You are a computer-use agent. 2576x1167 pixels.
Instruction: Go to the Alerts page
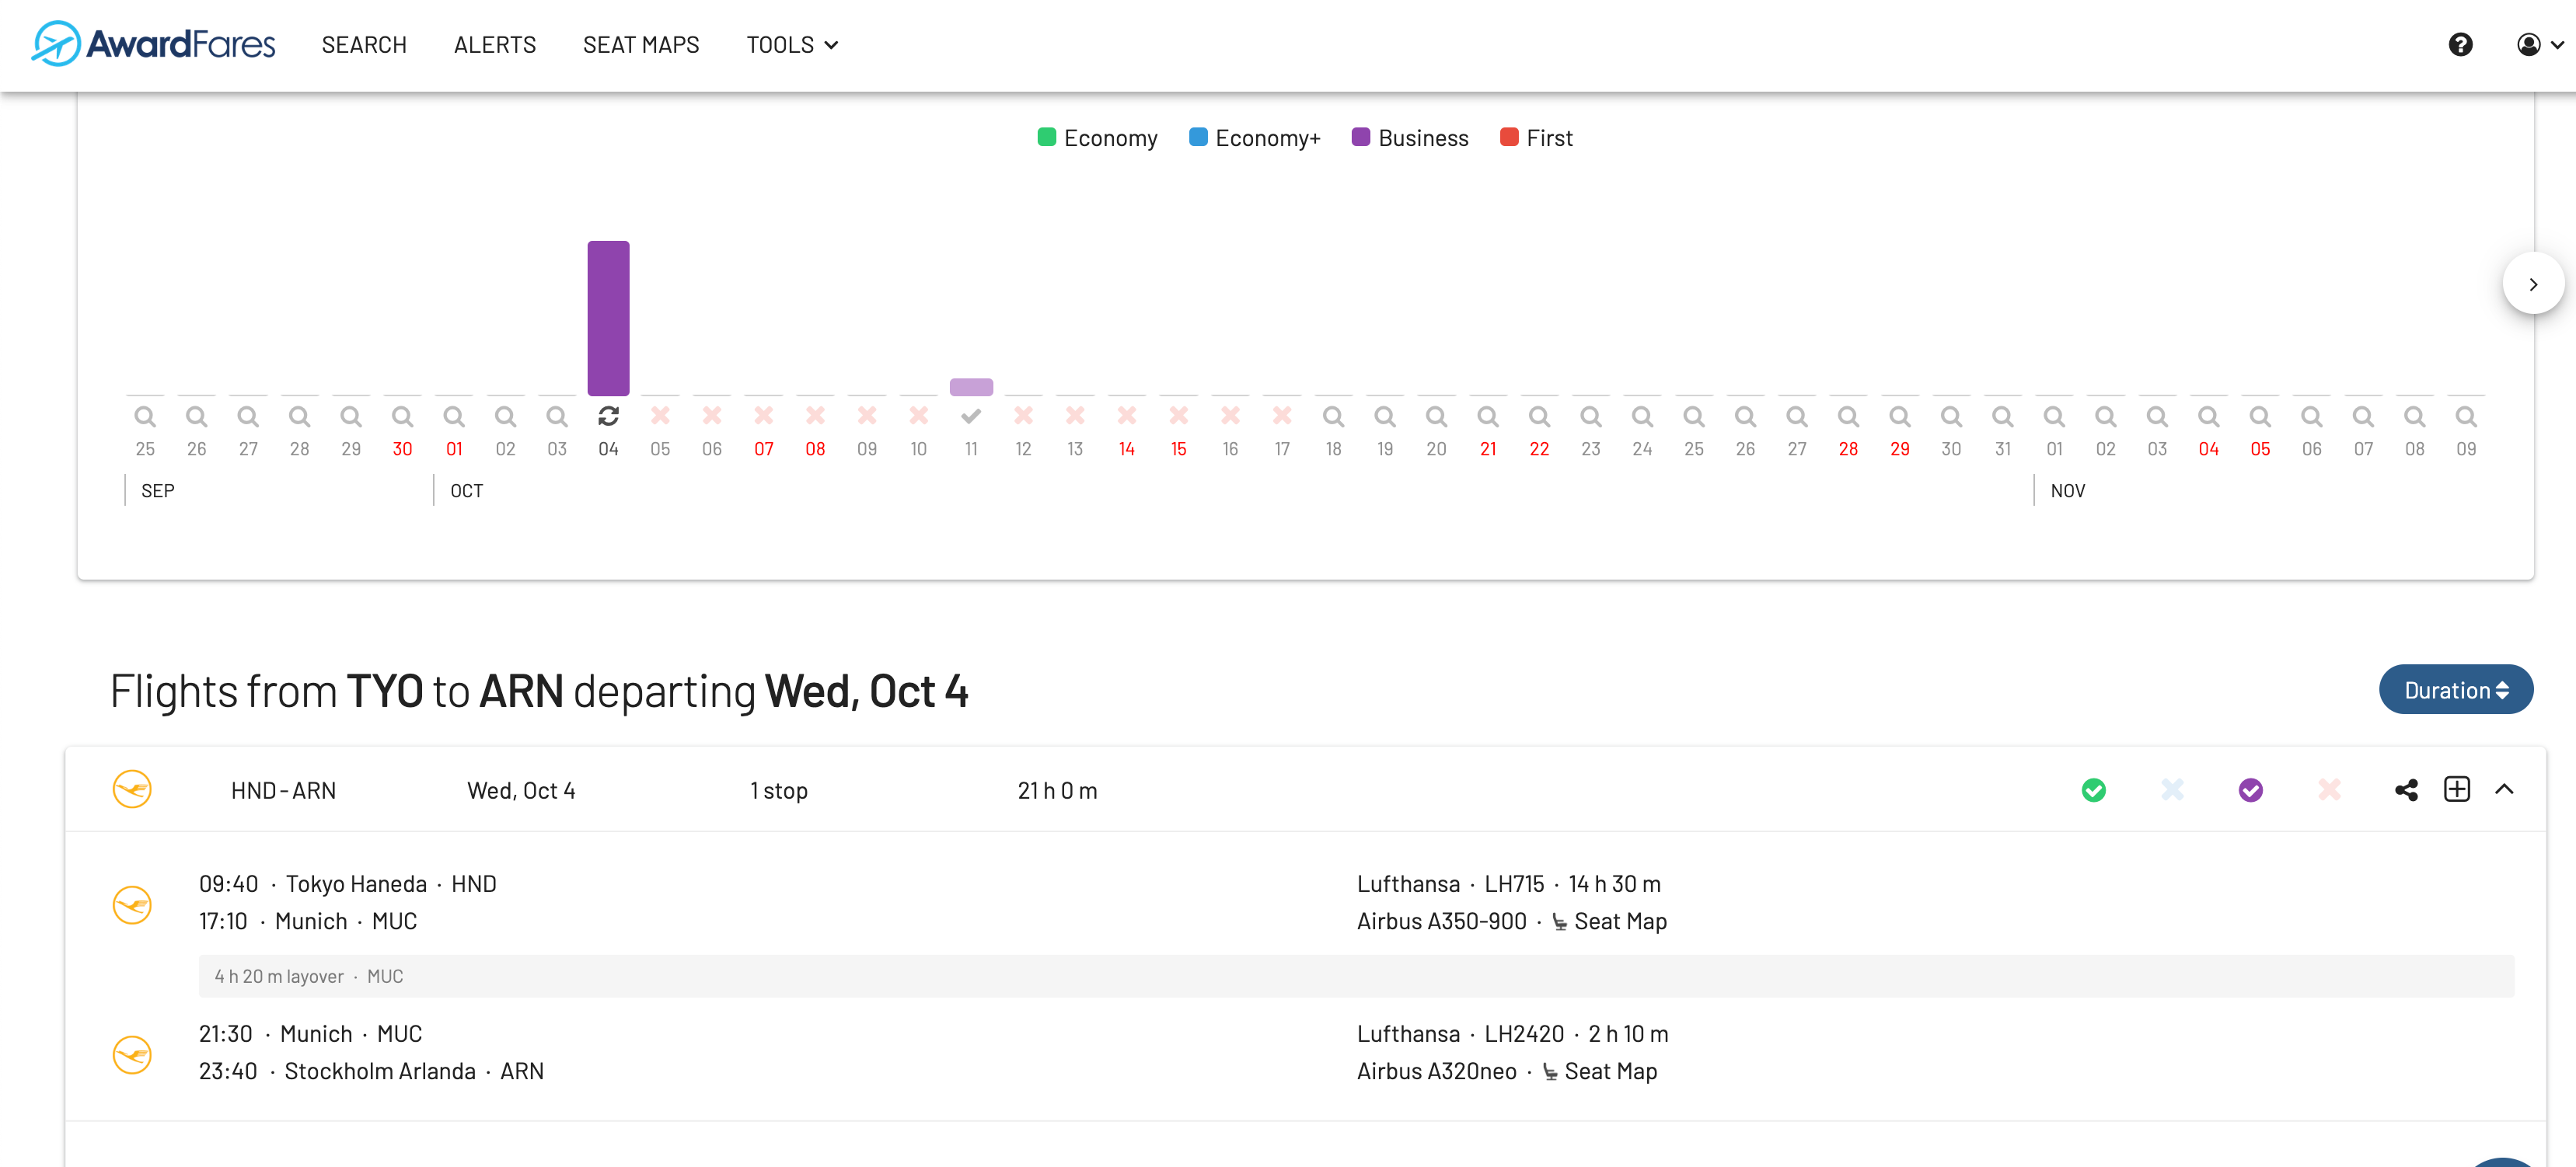click(494, 45)
